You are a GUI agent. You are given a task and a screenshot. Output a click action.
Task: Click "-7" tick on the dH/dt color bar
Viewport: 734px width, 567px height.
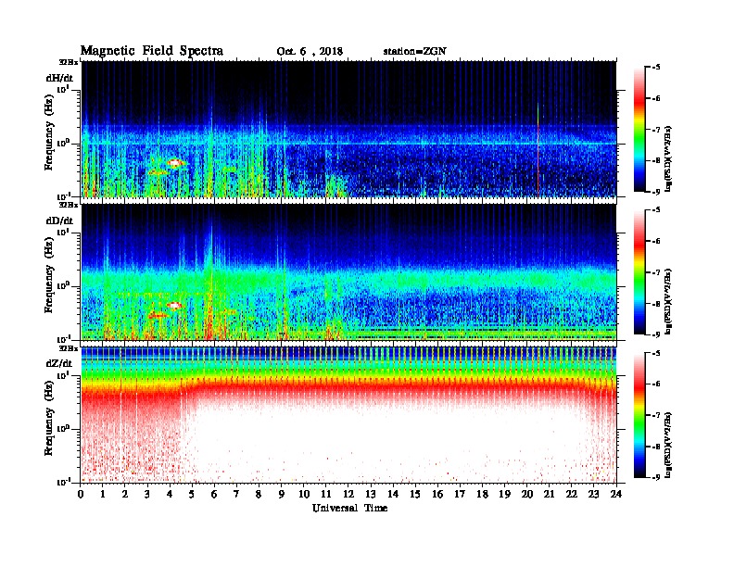[656, 130]
